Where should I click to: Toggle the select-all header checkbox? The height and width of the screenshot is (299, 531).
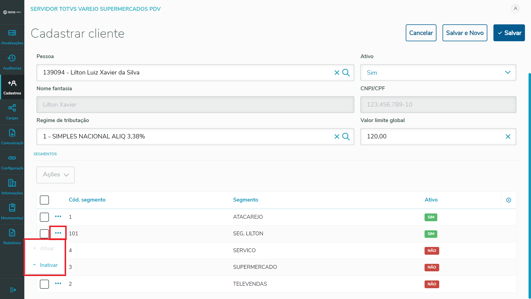tap(44, 200)
